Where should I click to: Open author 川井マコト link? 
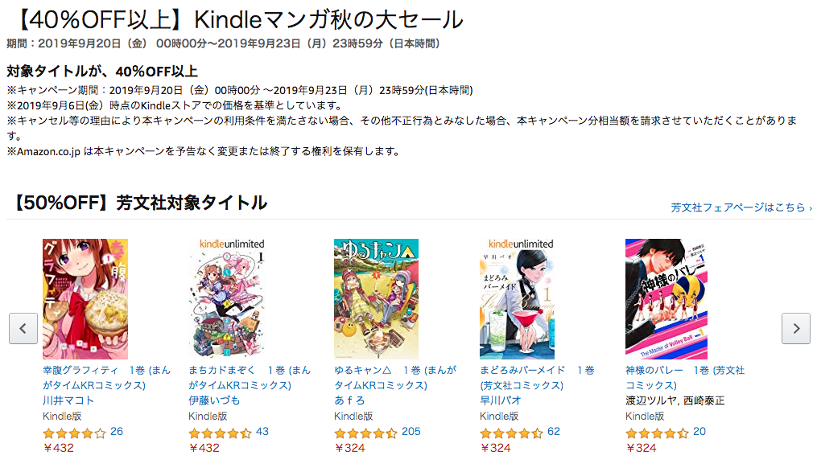click(68, 400)
